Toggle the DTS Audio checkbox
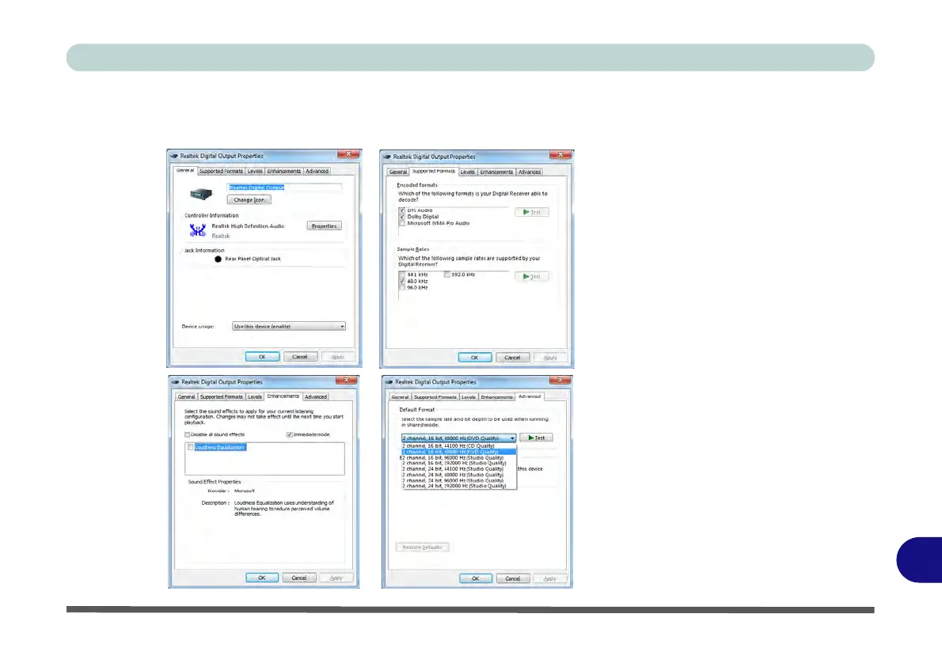The width and height of the screenshot is (942, 663). click(402, 210)
